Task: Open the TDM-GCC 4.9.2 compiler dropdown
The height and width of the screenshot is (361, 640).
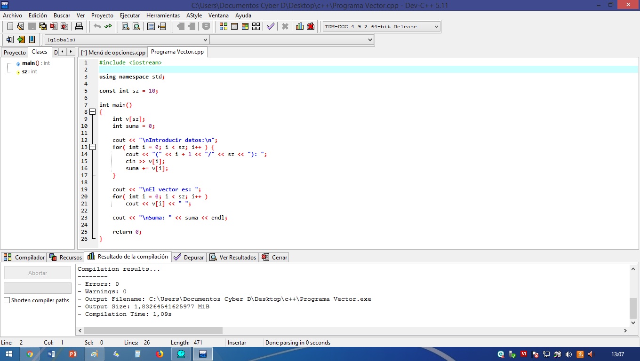Action: pyautogui.click(x=381, y=27)
